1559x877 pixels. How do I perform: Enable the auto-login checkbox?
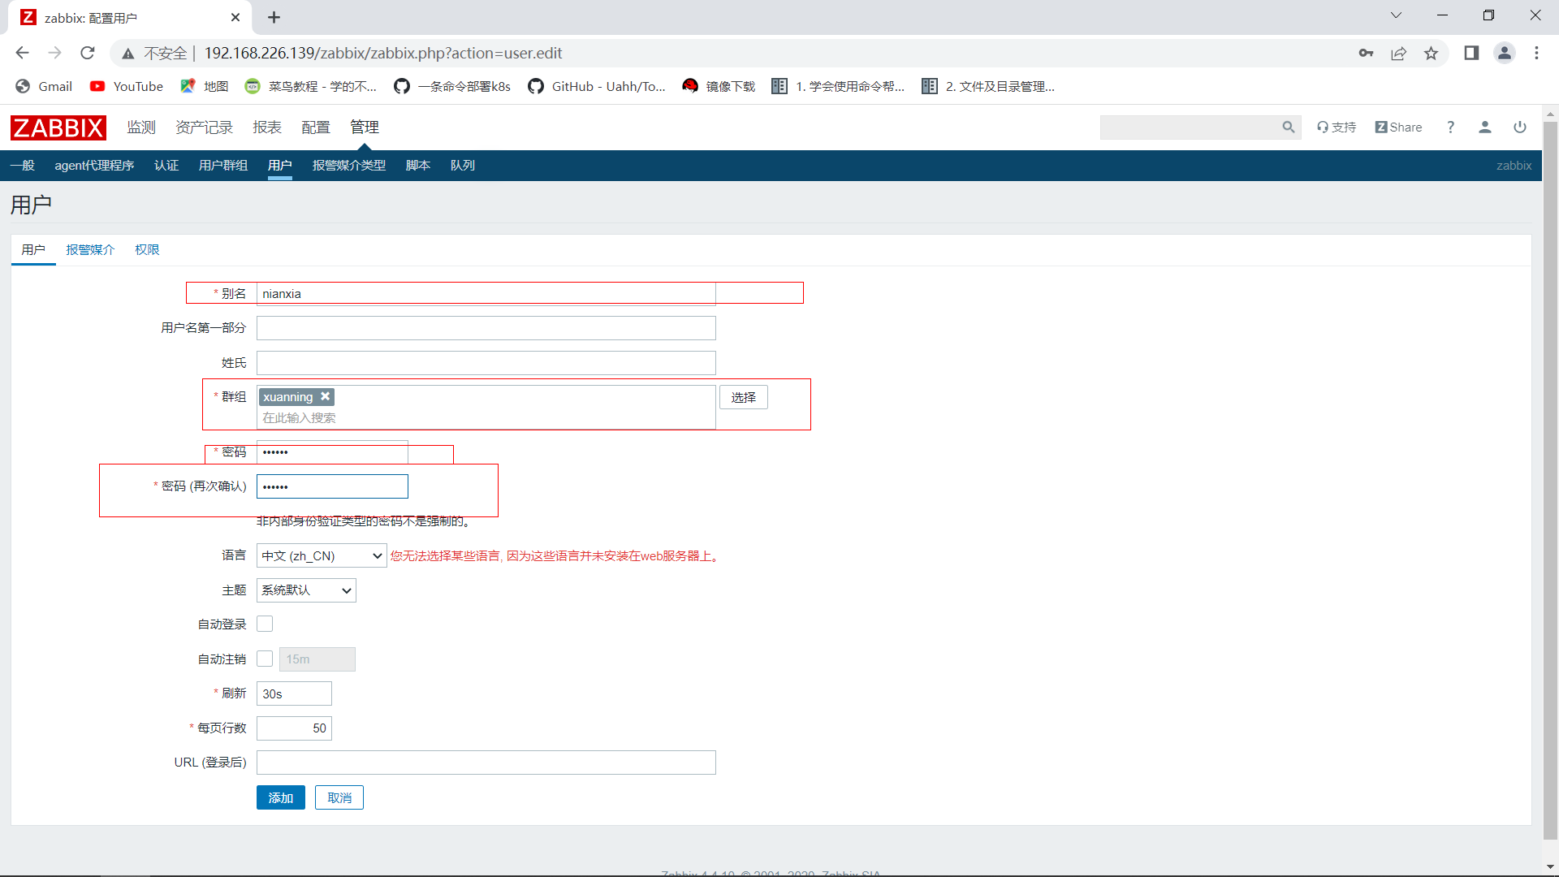tap(265, 624)
